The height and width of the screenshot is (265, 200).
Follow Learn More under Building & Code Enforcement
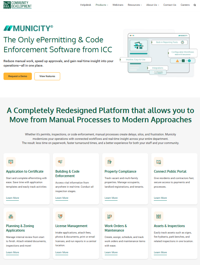click(x=62, y=198)
